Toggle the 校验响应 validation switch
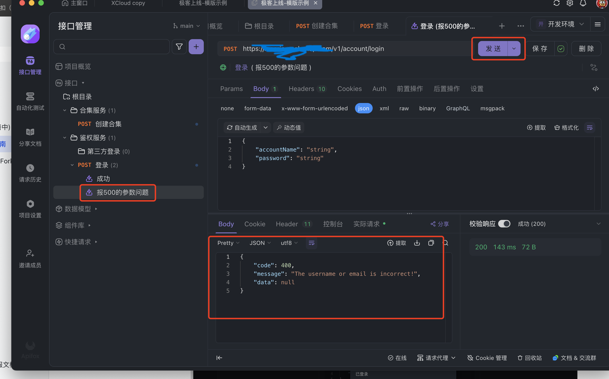 click(x=505, y=224)
